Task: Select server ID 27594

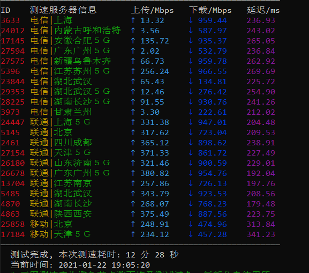Action: click(13, 51)
